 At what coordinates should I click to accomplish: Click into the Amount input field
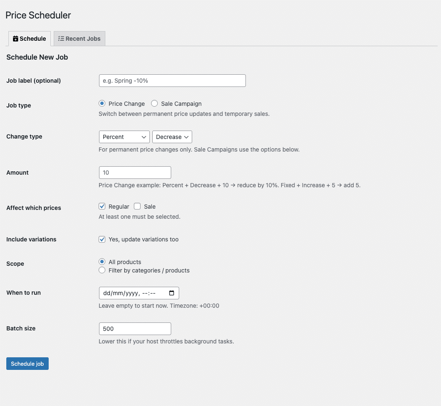135,173
